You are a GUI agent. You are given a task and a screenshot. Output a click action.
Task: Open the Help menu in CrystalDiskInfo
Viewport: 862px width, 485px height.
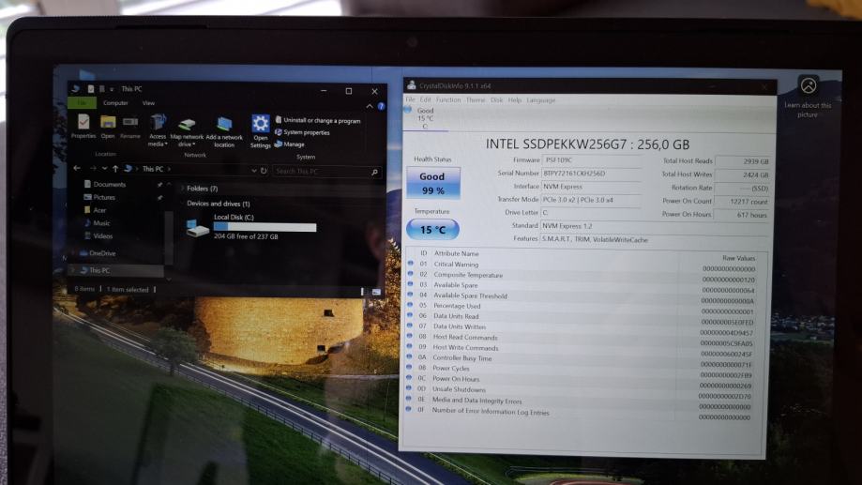click(x=515, y=100)
